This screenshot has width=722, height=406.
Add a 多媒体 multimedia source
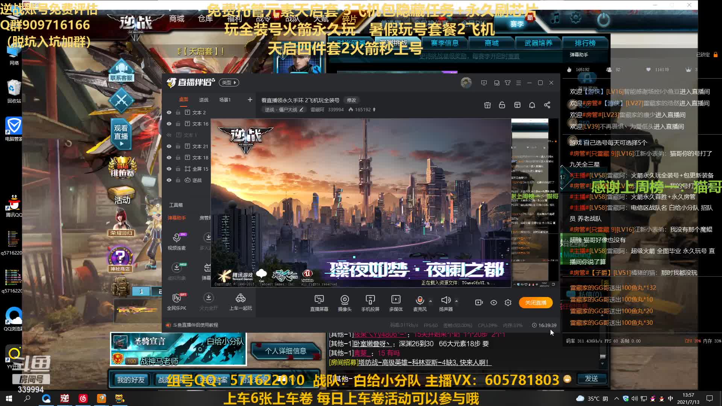396,303
